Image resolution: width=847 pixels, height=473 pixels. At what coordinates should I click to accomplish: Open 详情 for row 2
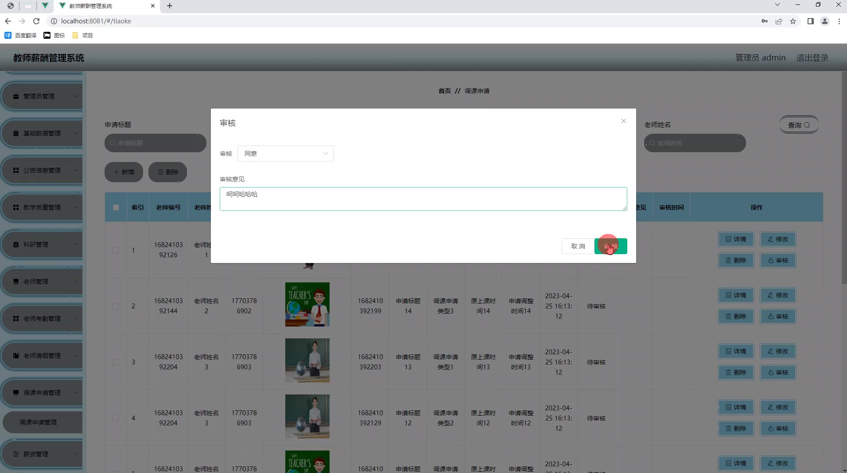pos(736,295)
